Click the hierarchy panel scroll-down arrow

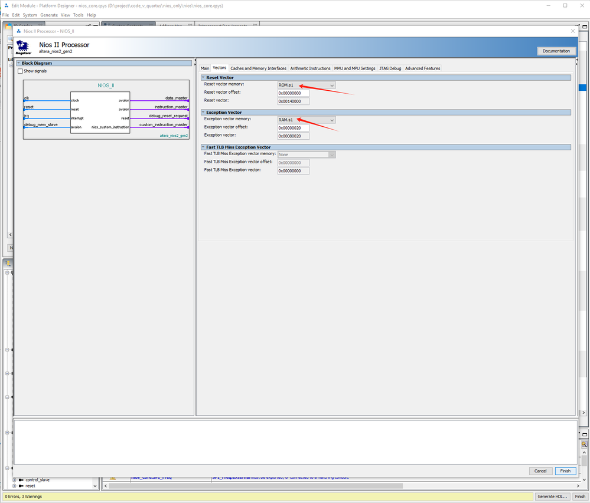[95, 486]
